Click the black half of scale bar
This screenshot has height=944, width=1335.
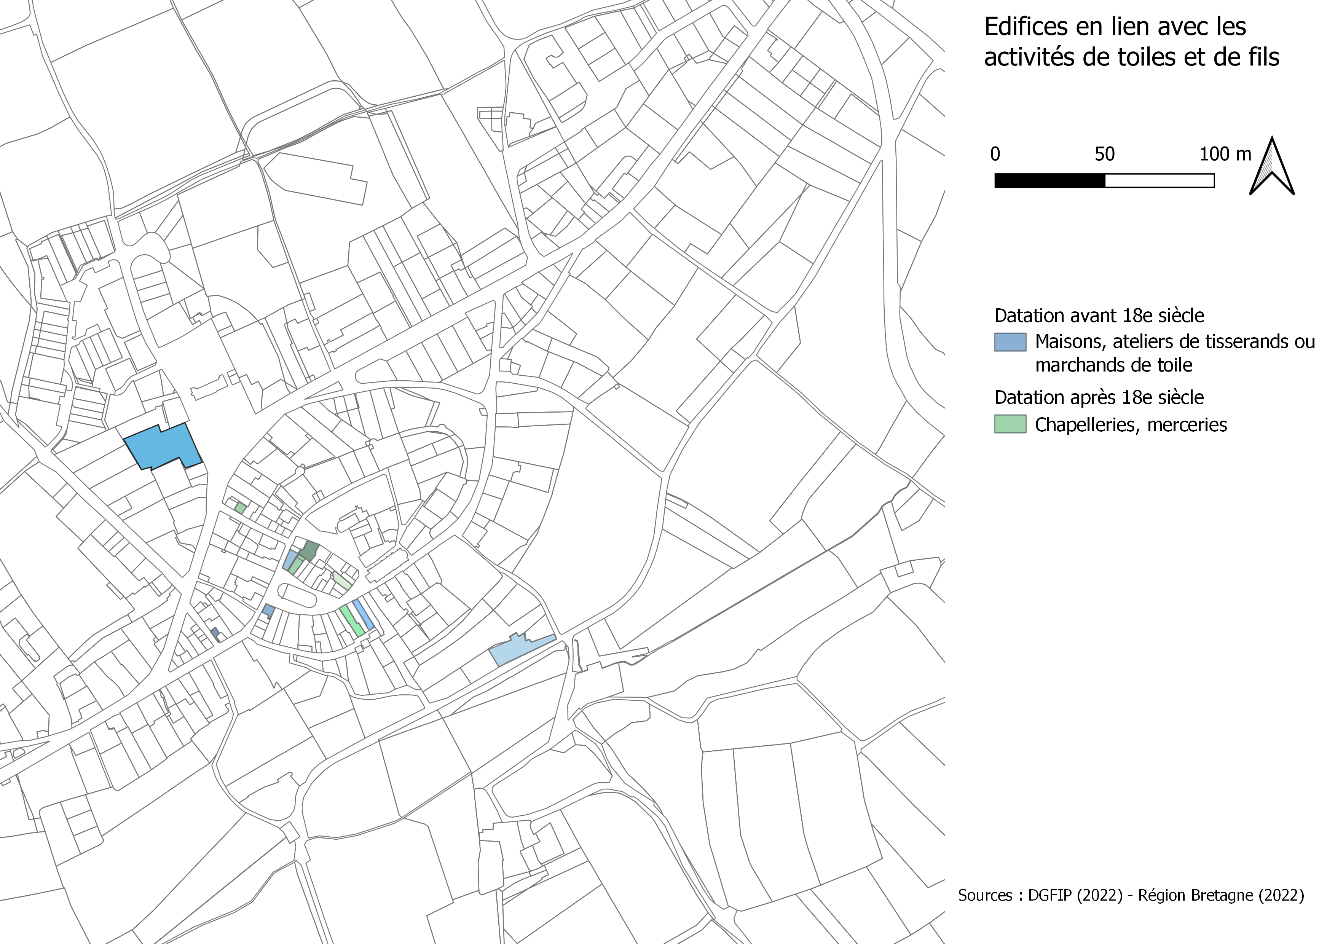(x=1049, y=181)
